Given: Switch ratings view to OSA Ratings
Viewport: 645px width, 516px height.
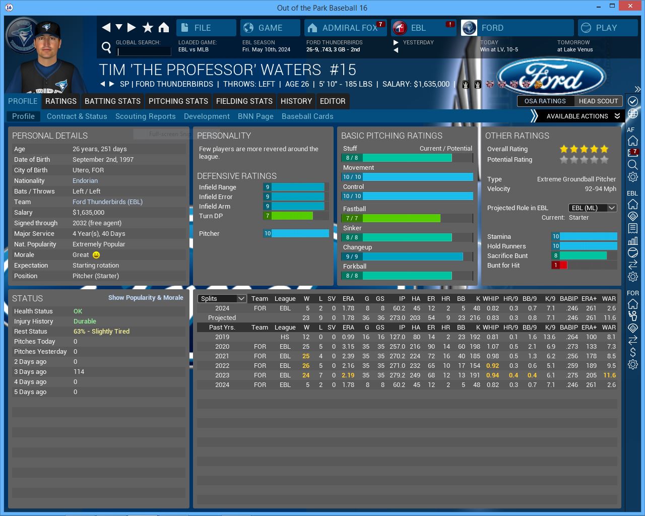Looking at the screenshot, I should tap(545, 101).
